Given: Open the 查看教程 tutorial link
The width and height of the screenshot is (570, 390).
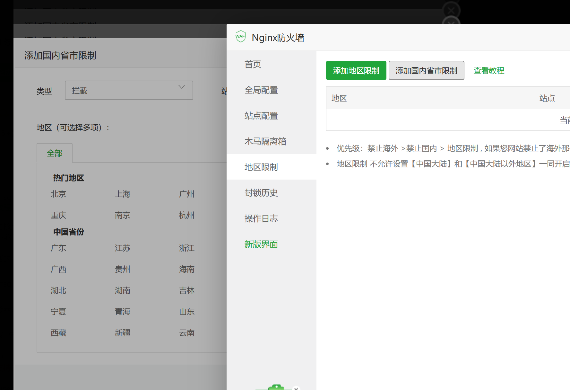Looking at the screenshot, I should 489,70.
